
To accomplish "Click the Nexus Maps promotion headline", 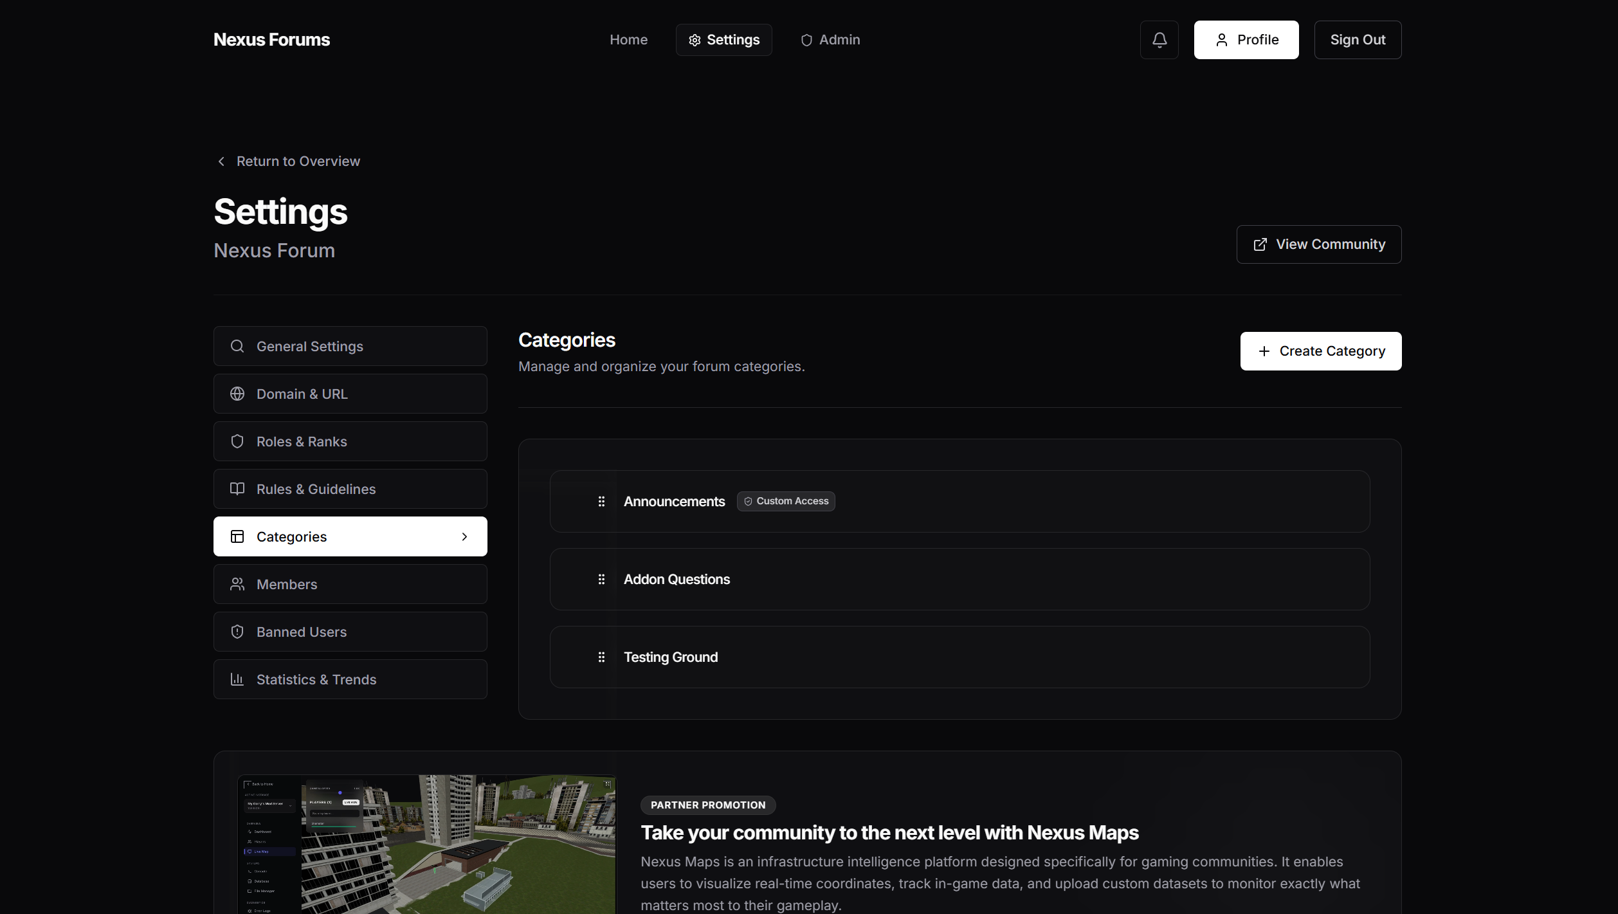I will (889, 833).
